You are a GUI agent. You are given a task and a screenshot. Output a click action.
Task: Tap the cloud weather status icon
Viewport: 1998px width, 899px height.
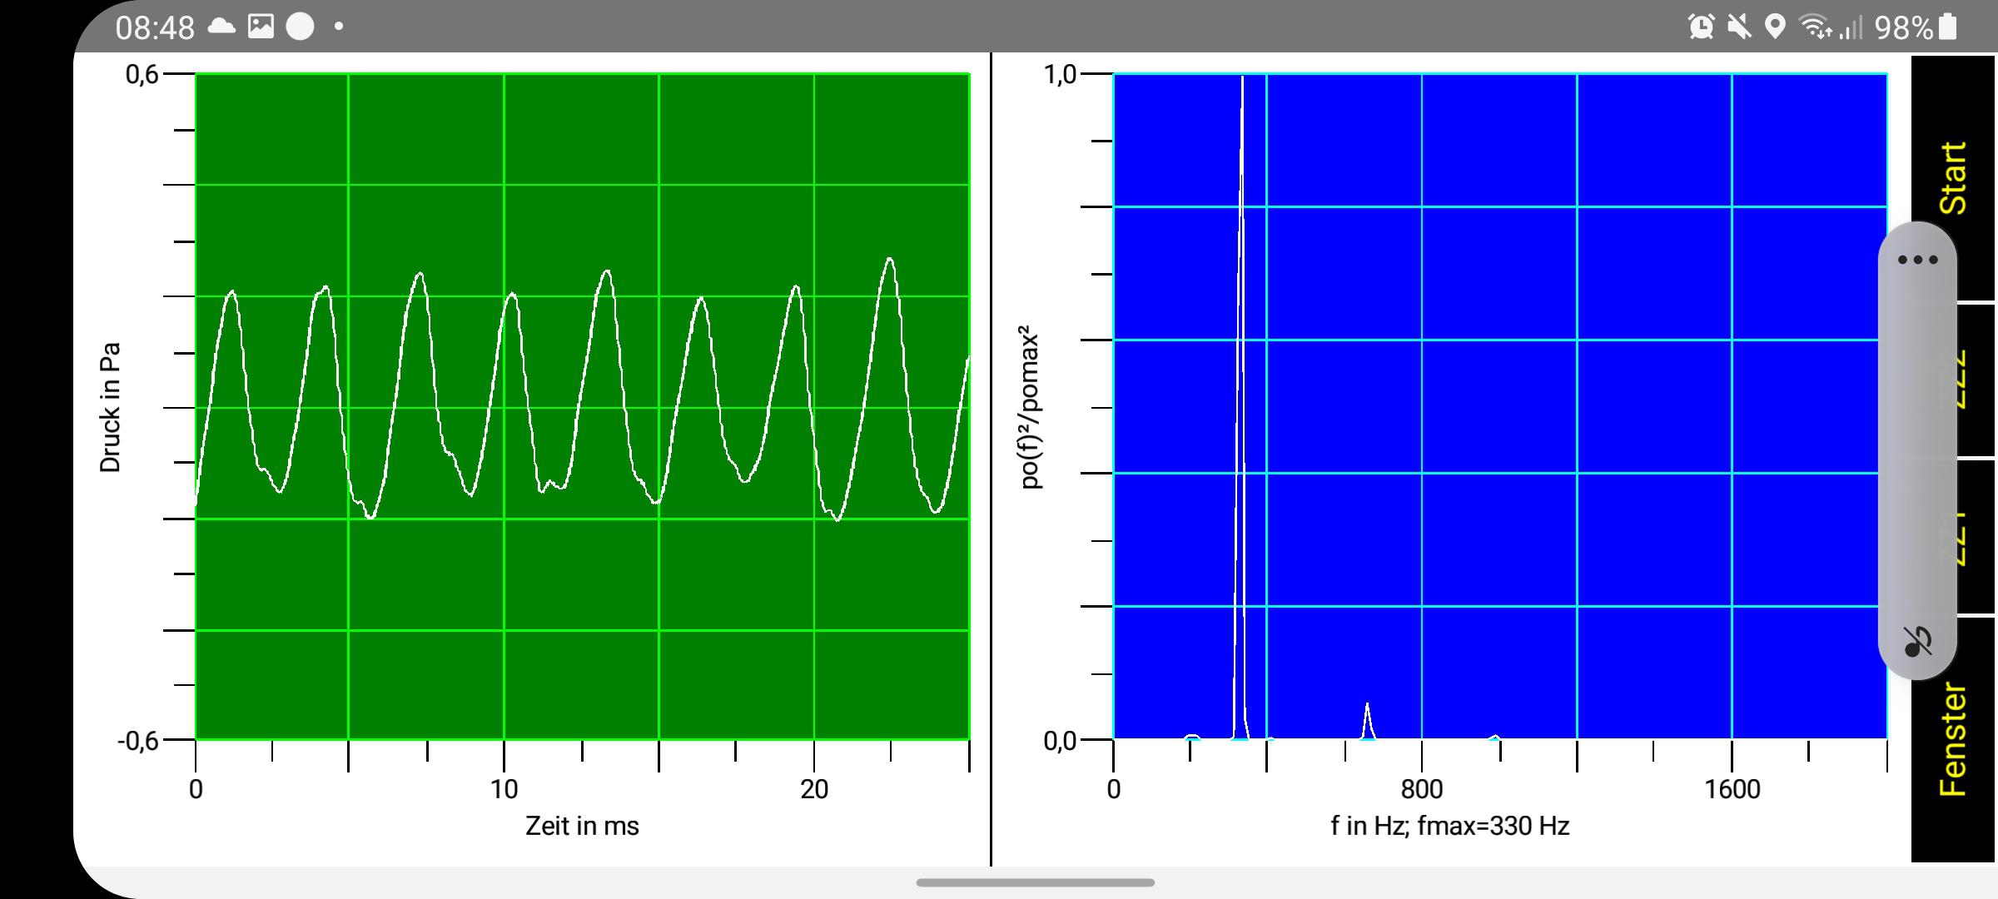[x=221, y=27]
